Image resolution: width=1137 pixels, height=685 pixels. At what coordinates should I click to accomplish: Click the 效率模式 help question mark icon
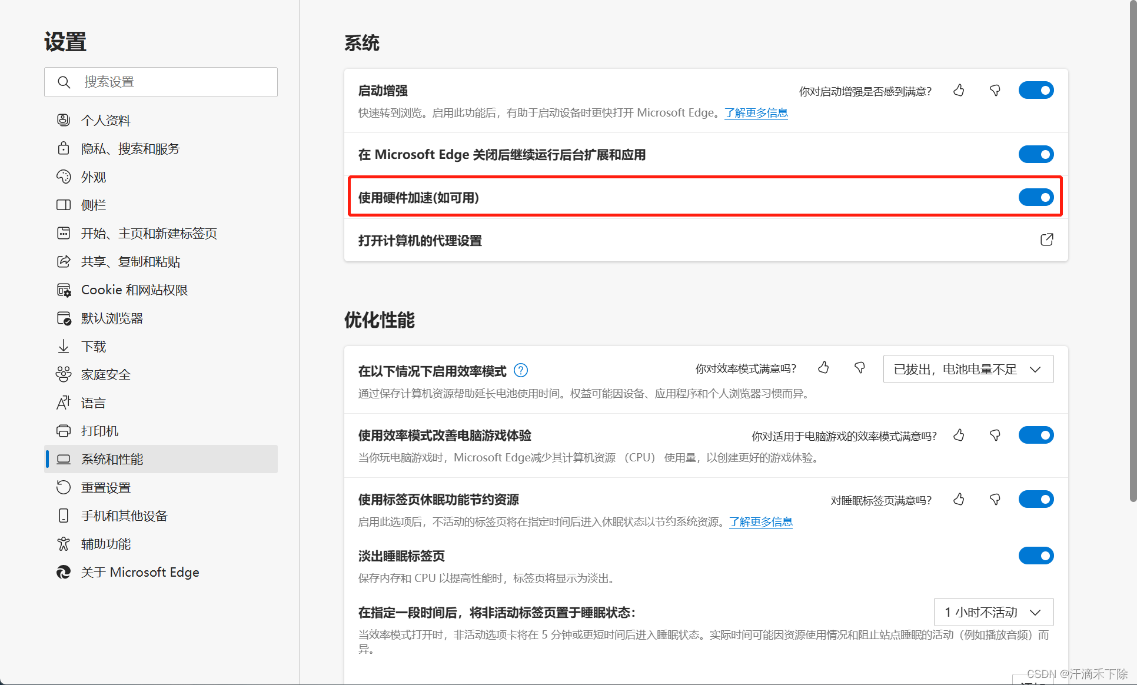point(521,370)
